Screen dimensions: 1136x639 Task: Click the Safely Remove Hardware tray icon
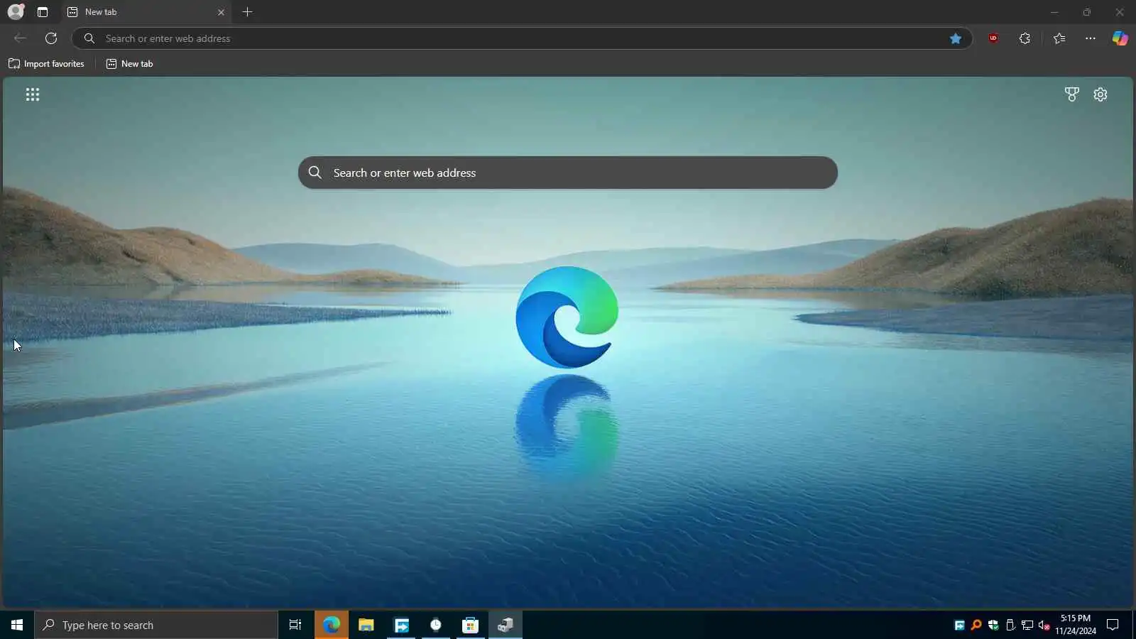pos(1010,625)
